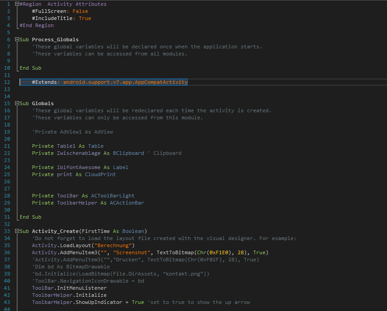The height and width of the screenshot is (311, 387).
Task: Click the ToolBar.NavigationIconDrawable comment line
Action: pyautogui.click(x=88, y=281)
